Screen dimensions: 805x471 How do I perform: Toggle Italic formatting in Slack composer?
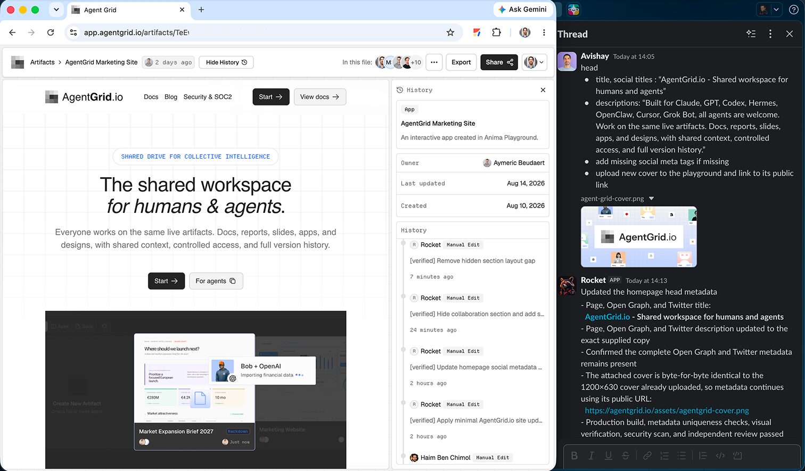(x=591, y=456)
